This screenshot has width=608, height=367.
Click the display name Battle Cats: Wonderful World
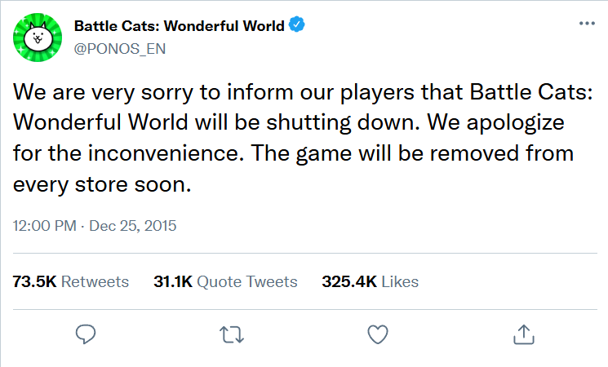tap(179, 26)
